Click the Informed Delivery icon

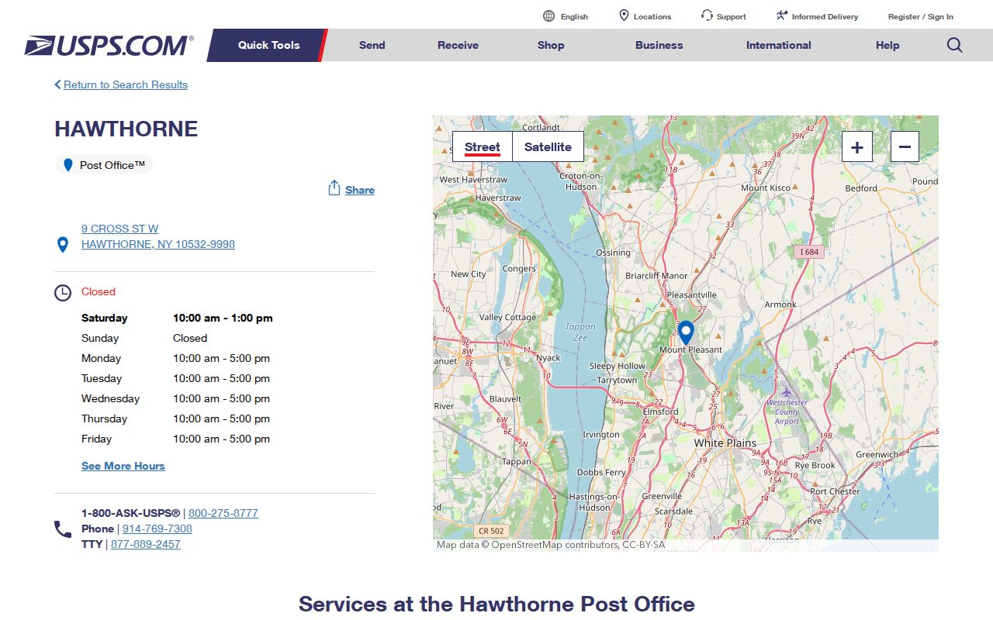pyautogui.click(x=782, y=15)
